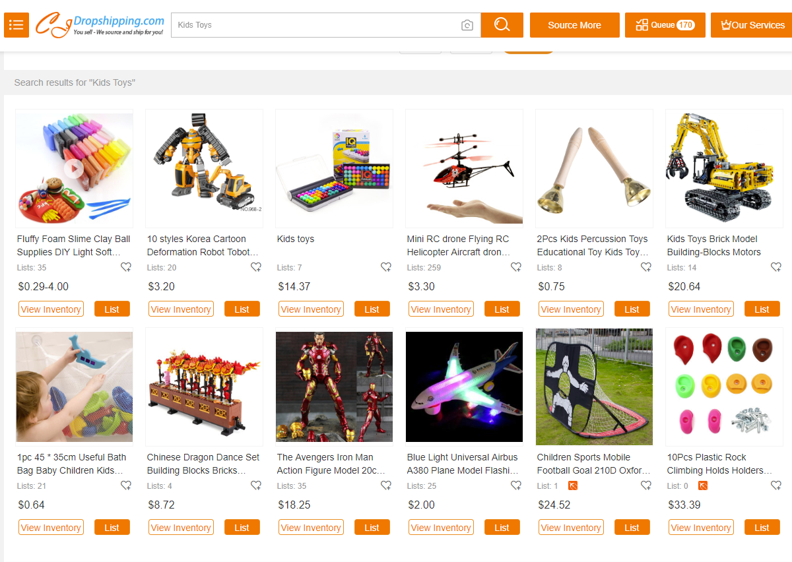Toggle wishlist heart for Iron Man action figure
792x562 pixels.
coord(386,485)
